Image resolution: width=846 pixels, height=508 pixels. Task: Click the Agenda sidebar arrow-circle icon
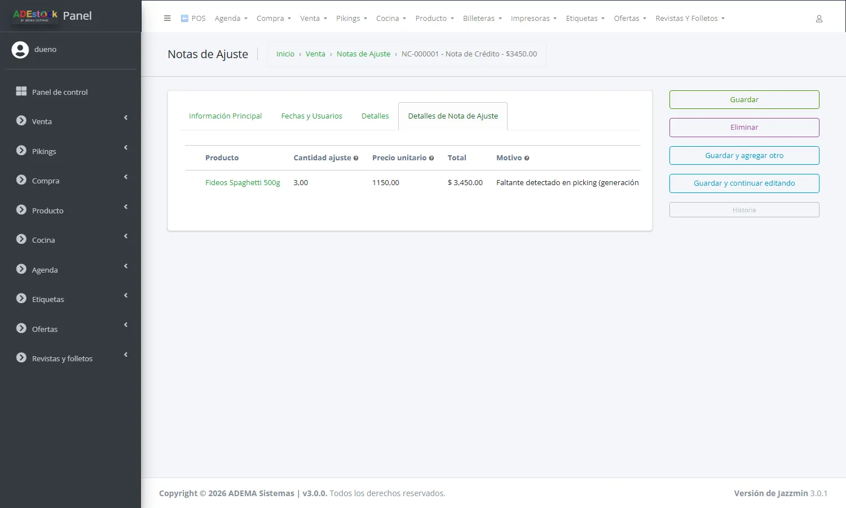point(21,269)
